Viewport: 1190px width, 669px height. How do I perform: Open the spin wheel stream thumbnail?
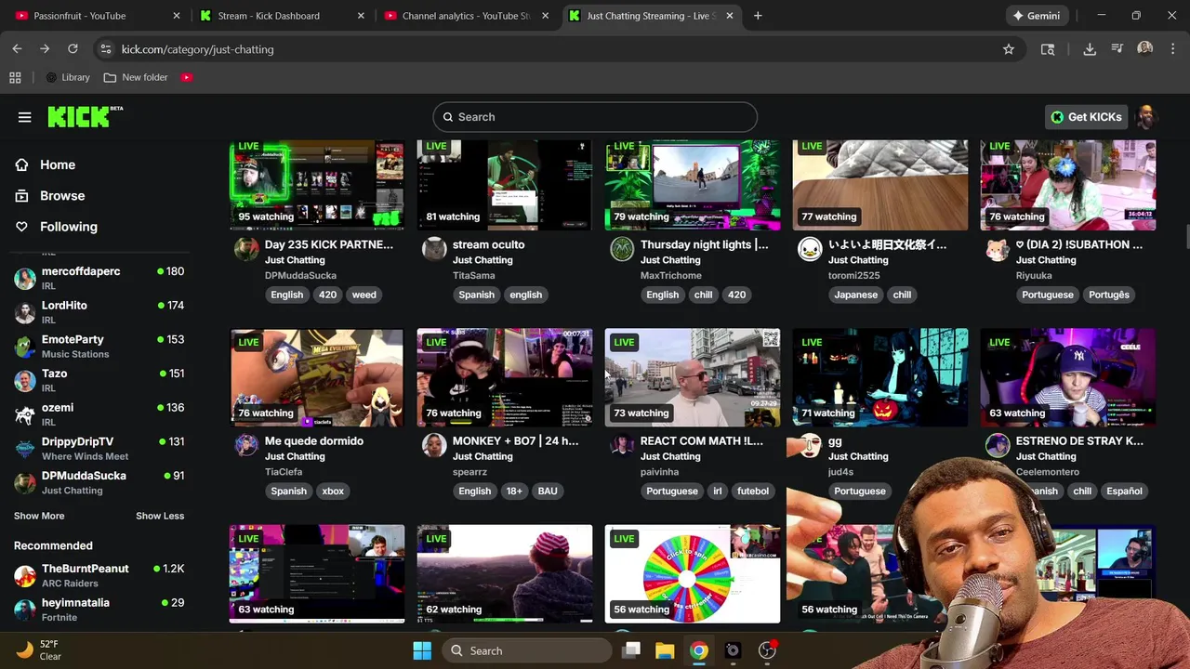693,573
